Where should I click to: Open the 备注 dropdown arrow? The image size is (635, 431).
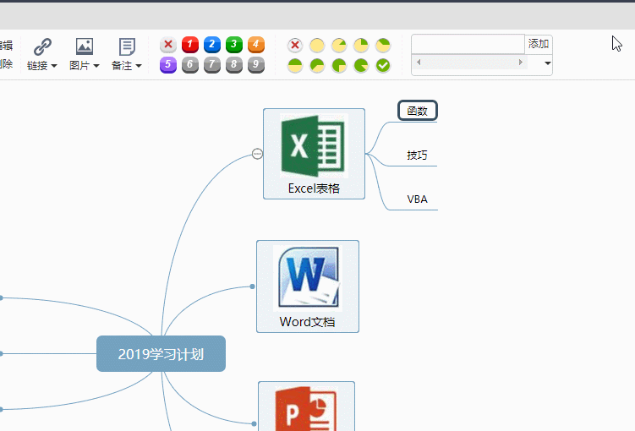[x=139, y=66]
